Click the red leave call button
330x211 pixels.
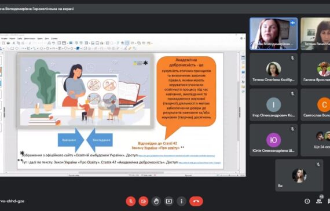click(x=196, y=201)
